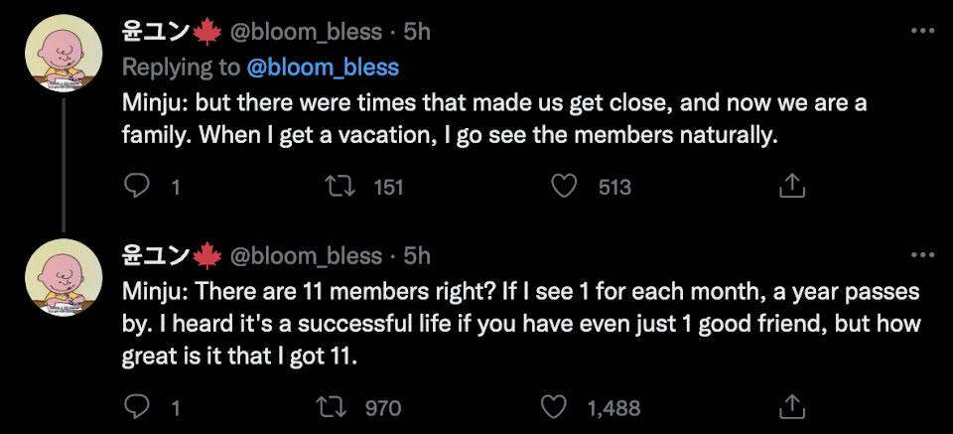The width and height of the screenshot is (953, 434).
Task: Open first tweet's 5h timestamp
Action: click(417, 32)
